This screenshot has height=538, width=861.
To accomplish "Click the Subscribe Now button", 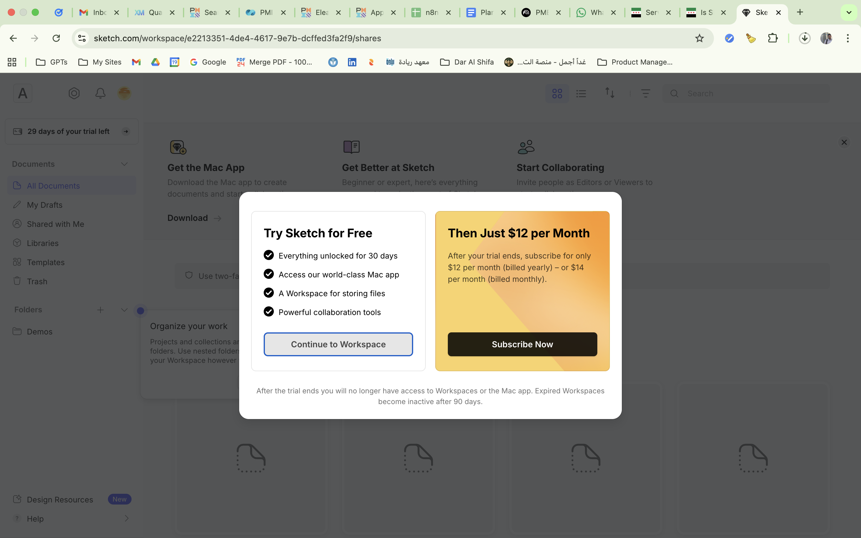I will click(x=522, y=344).
